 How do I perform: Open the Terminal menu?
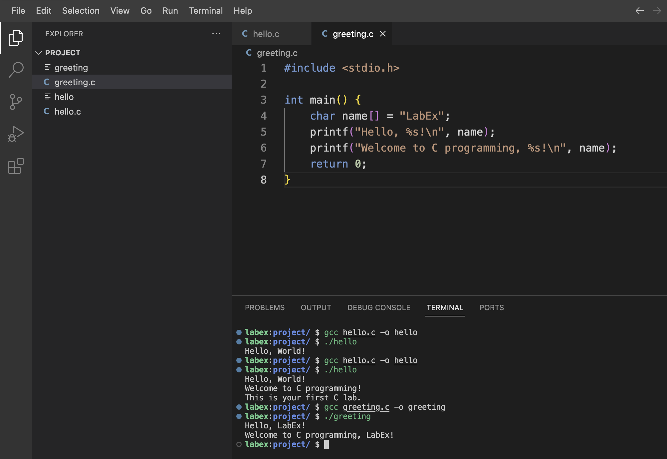pyautogui.click(x=205, y=11)
